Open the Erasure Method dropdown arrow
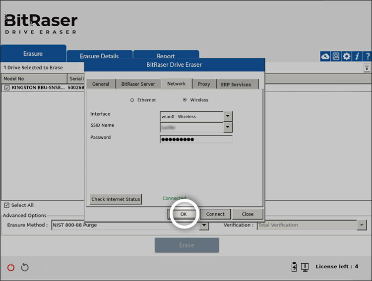Image resolution: width=372 pixels, height=281 pixels. (204, 225)
